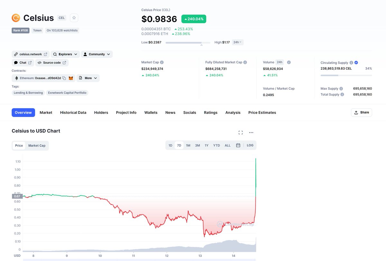Expand the Explorers dropdown
Image resolution: width=386 pixels, height=261 pixels.
66,54
